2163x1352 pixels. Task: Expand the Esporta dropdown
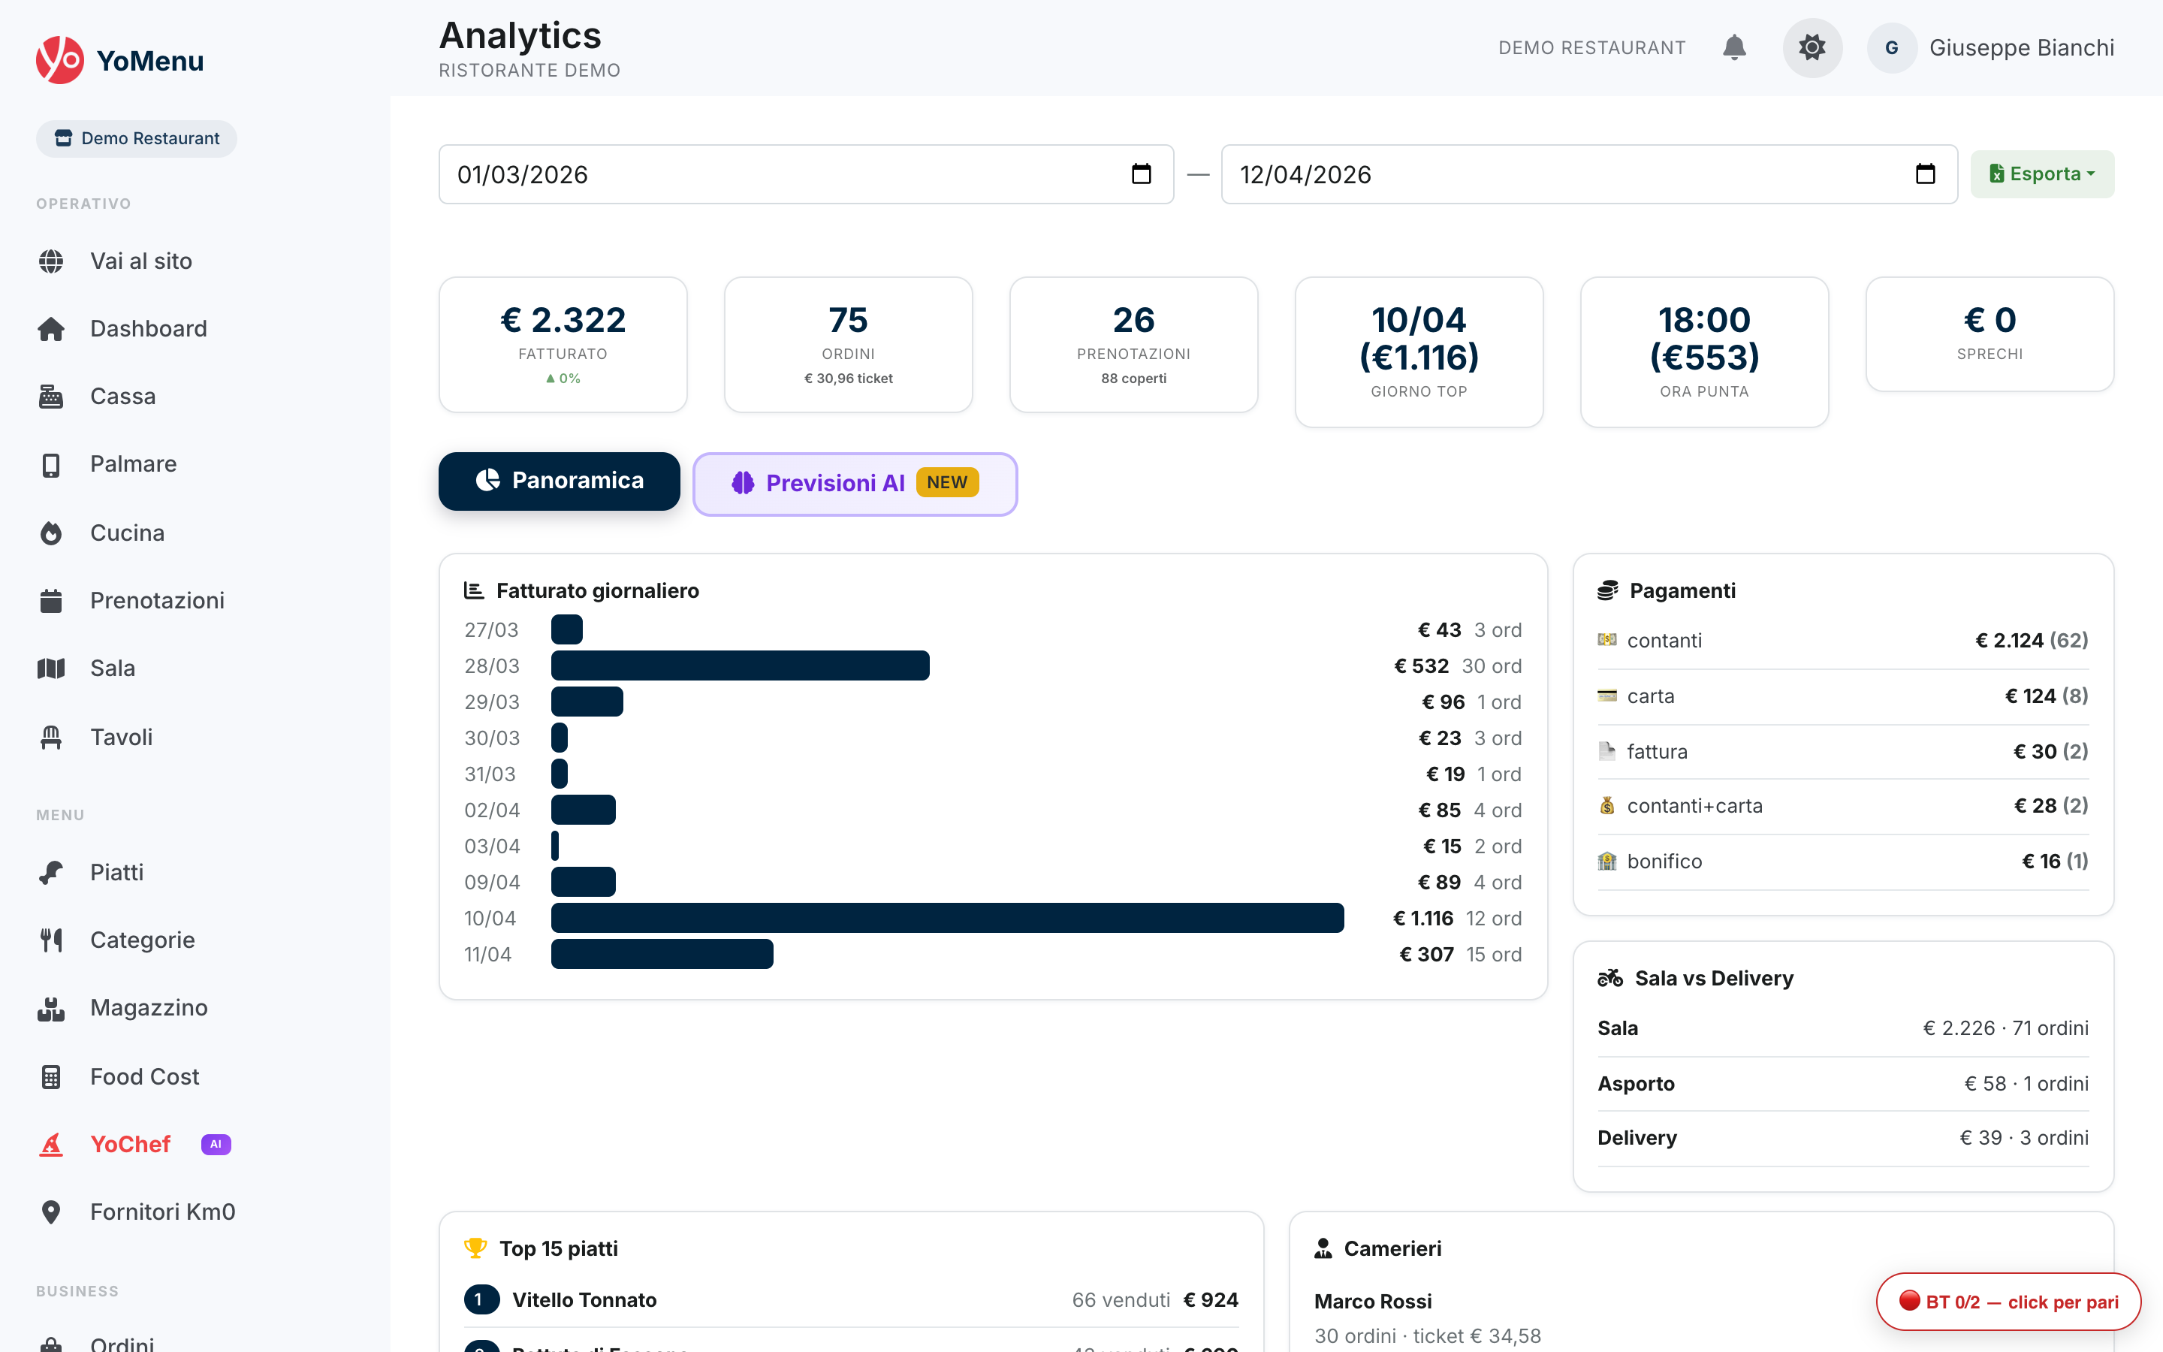[2041, 174]
